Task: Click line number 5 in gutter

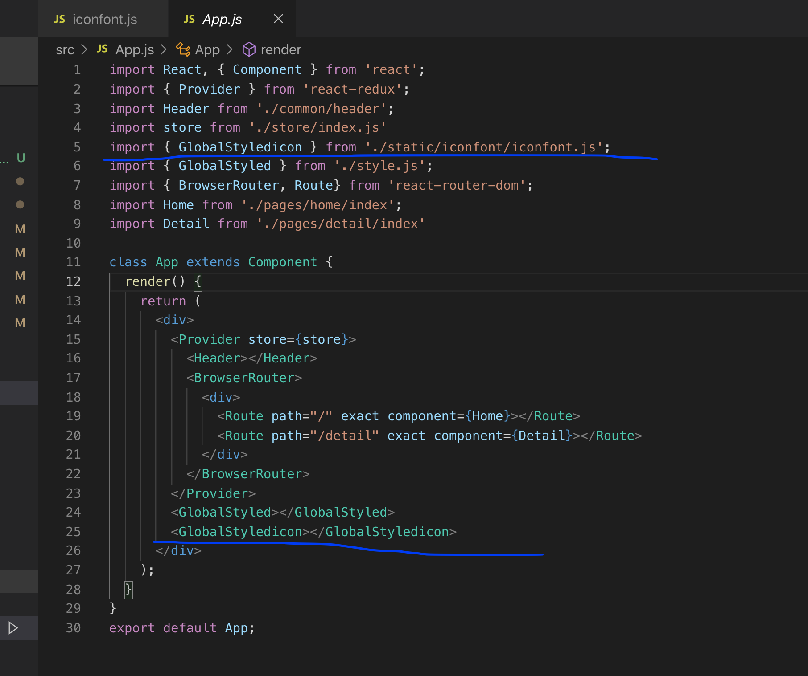Action: point(77,147)
